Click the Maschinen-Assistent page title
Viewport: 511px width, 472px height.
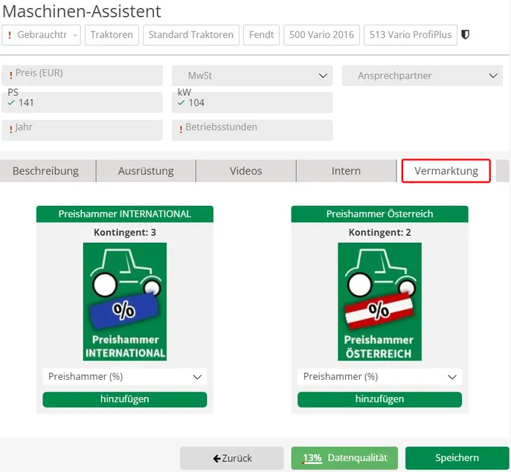(82, 11)
